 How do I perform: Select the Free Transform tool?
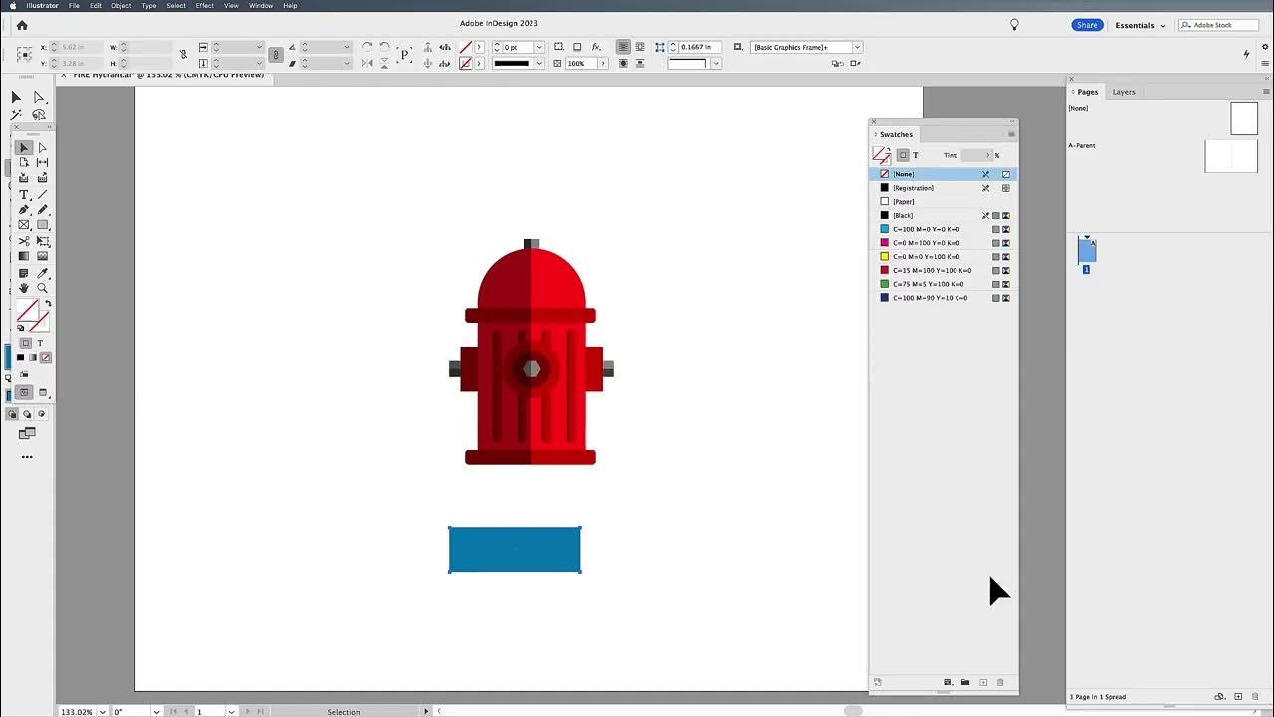(42, 241)
